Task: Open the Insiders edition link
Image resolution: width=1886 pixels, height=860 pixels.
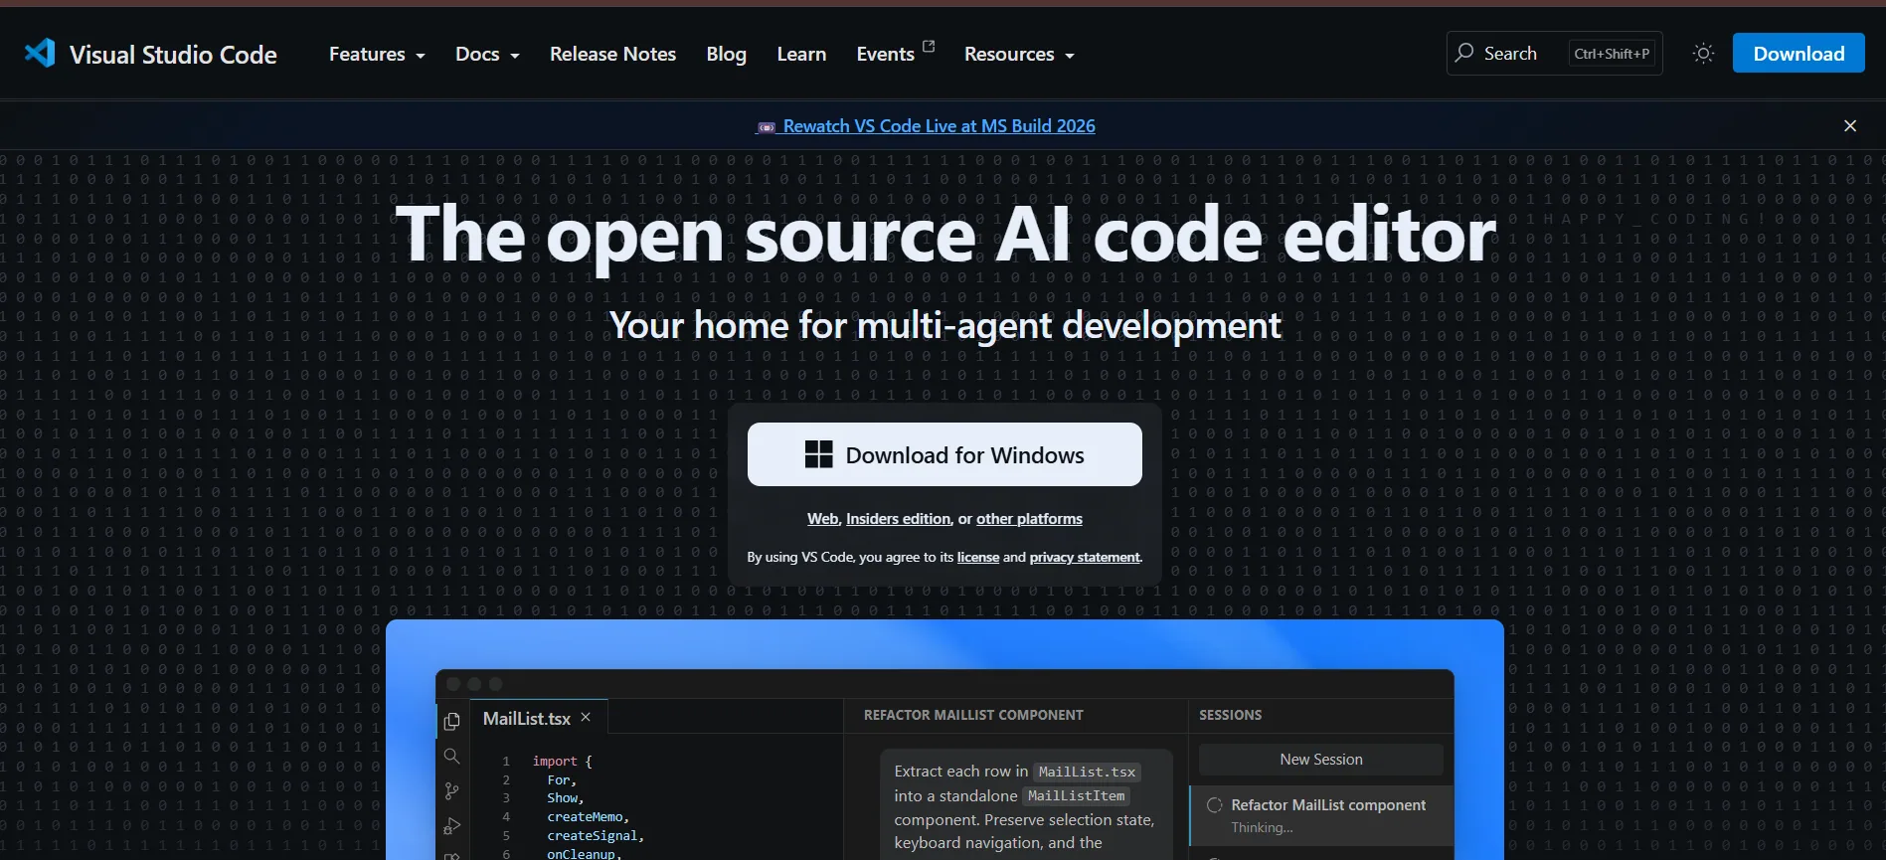Action: (x=898, y=519)
